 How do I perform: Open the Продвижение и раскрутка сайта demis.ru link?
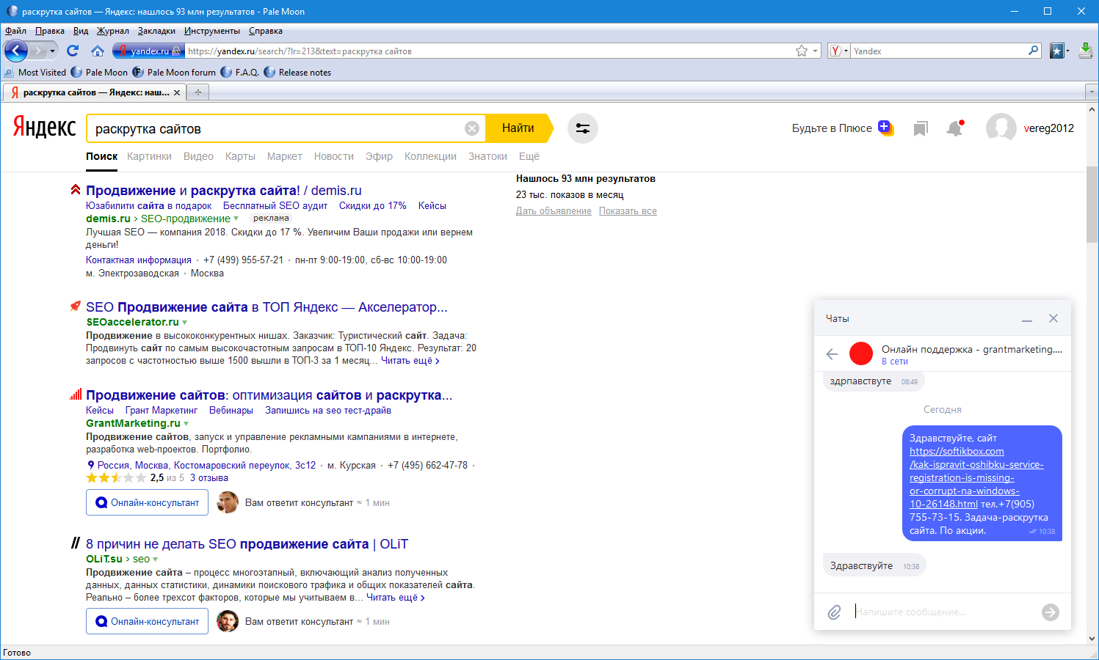[x=224, y=191]
